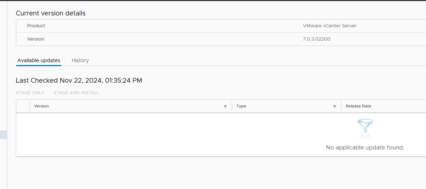Viewport: 426px width, 189px height.
Task: Click version number 7.0.3.02200
Action: pos(317,39)
